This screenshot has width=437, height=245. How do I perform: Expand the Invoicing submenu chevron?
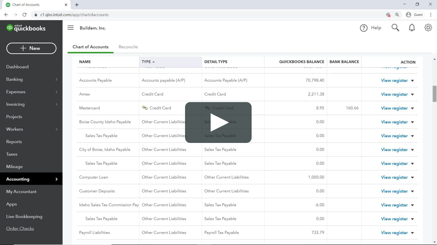[x=56, y=104]
